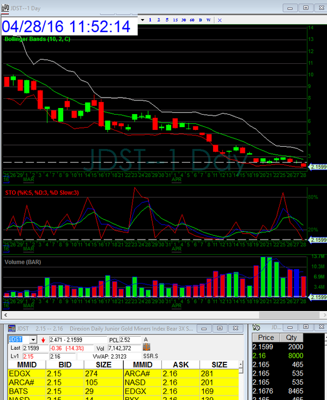Click the Bollinger Bands (10, 2, C) label

tap(37, 39)
